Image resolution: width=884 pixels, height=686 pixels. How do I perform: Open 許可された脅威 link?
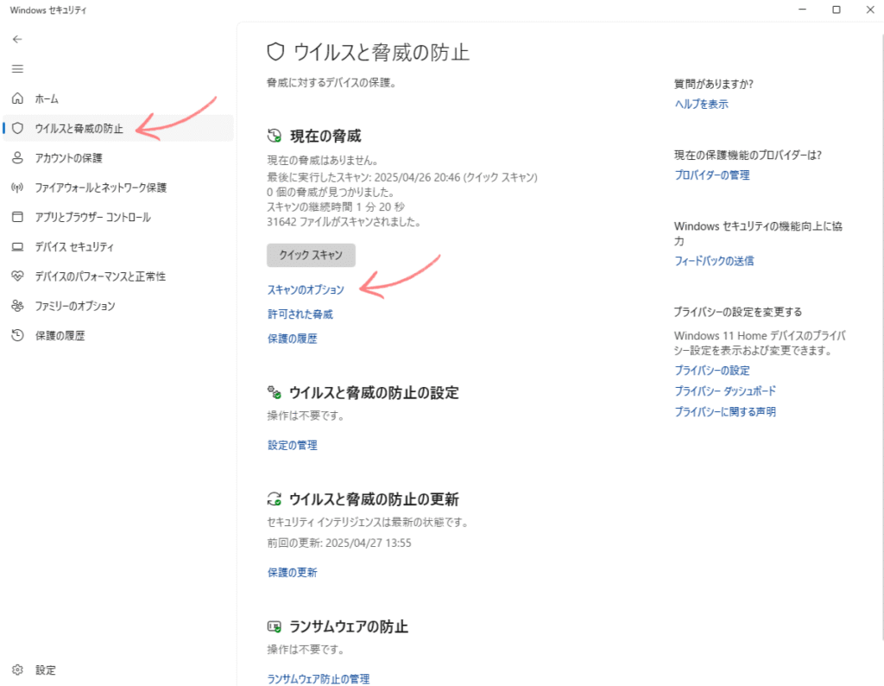pyautogui.click(x=300, y=314)
